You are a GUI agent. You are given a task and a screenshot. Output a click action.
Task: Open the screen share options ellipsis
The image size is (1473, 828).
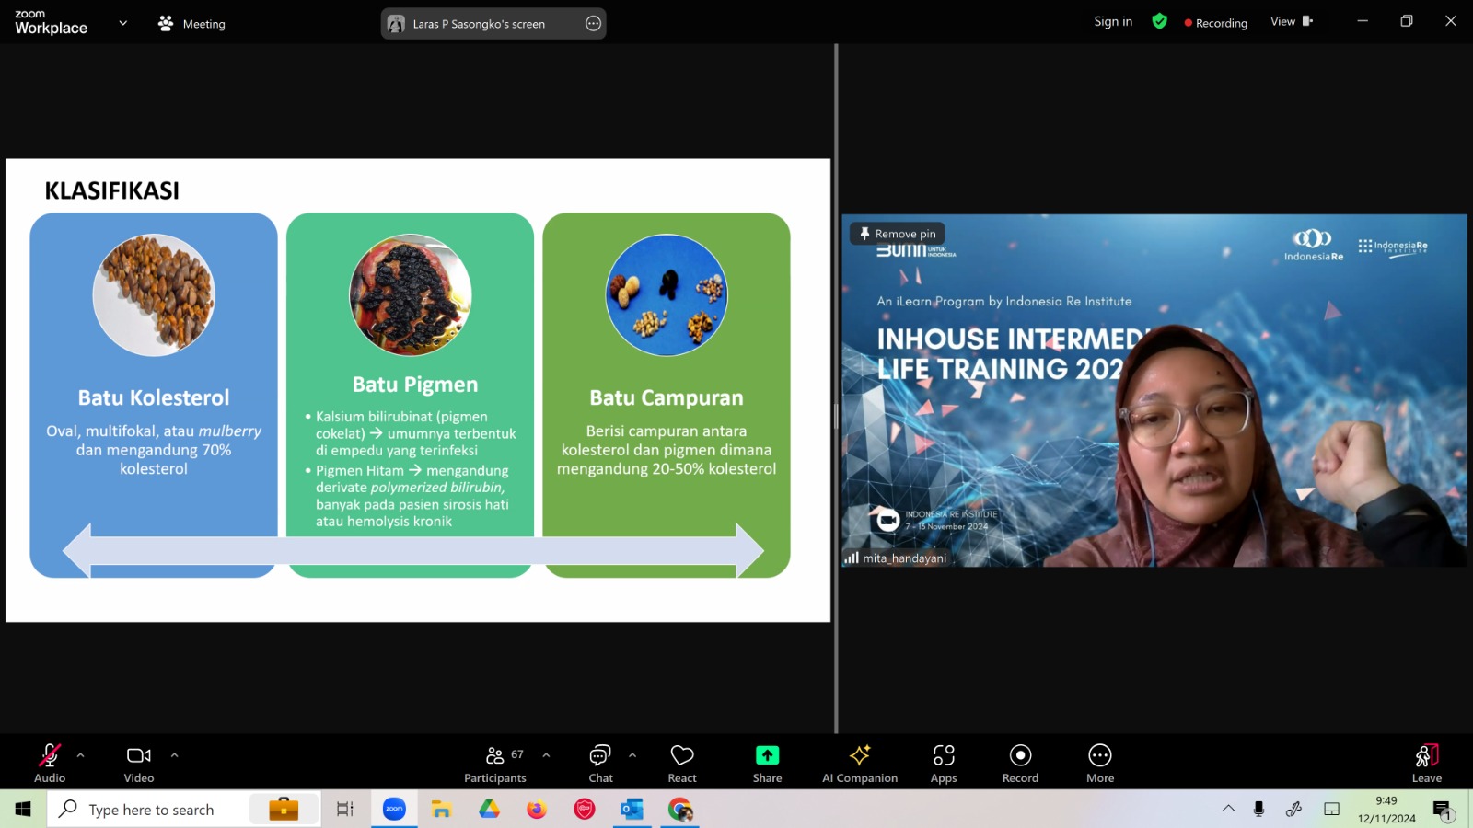point(593,24)
